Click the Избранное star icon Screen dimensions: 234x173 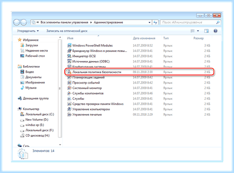tap(19, 40)
